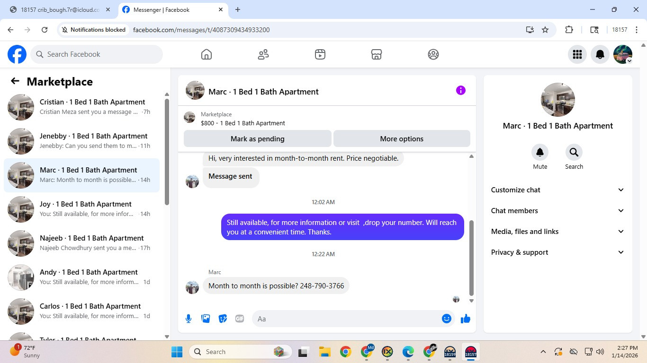
Task: Click the conversation list scrollbar
Action: (x=167, y=151)
